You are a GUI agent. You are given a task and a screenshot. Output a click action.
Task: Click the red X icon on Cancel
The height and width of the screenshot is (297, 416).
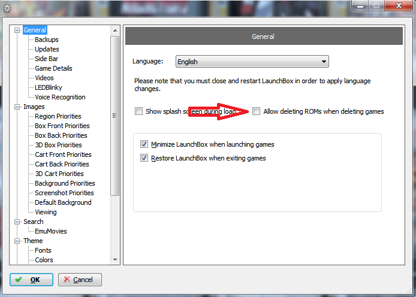(x=67, y=279)
